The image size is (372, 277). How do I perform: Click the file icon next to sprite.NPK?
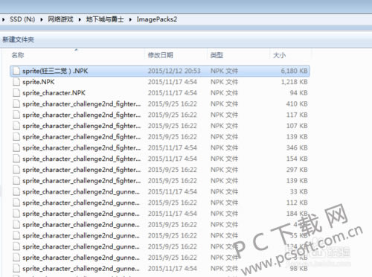pyautogui.click(x=16, y=82)
